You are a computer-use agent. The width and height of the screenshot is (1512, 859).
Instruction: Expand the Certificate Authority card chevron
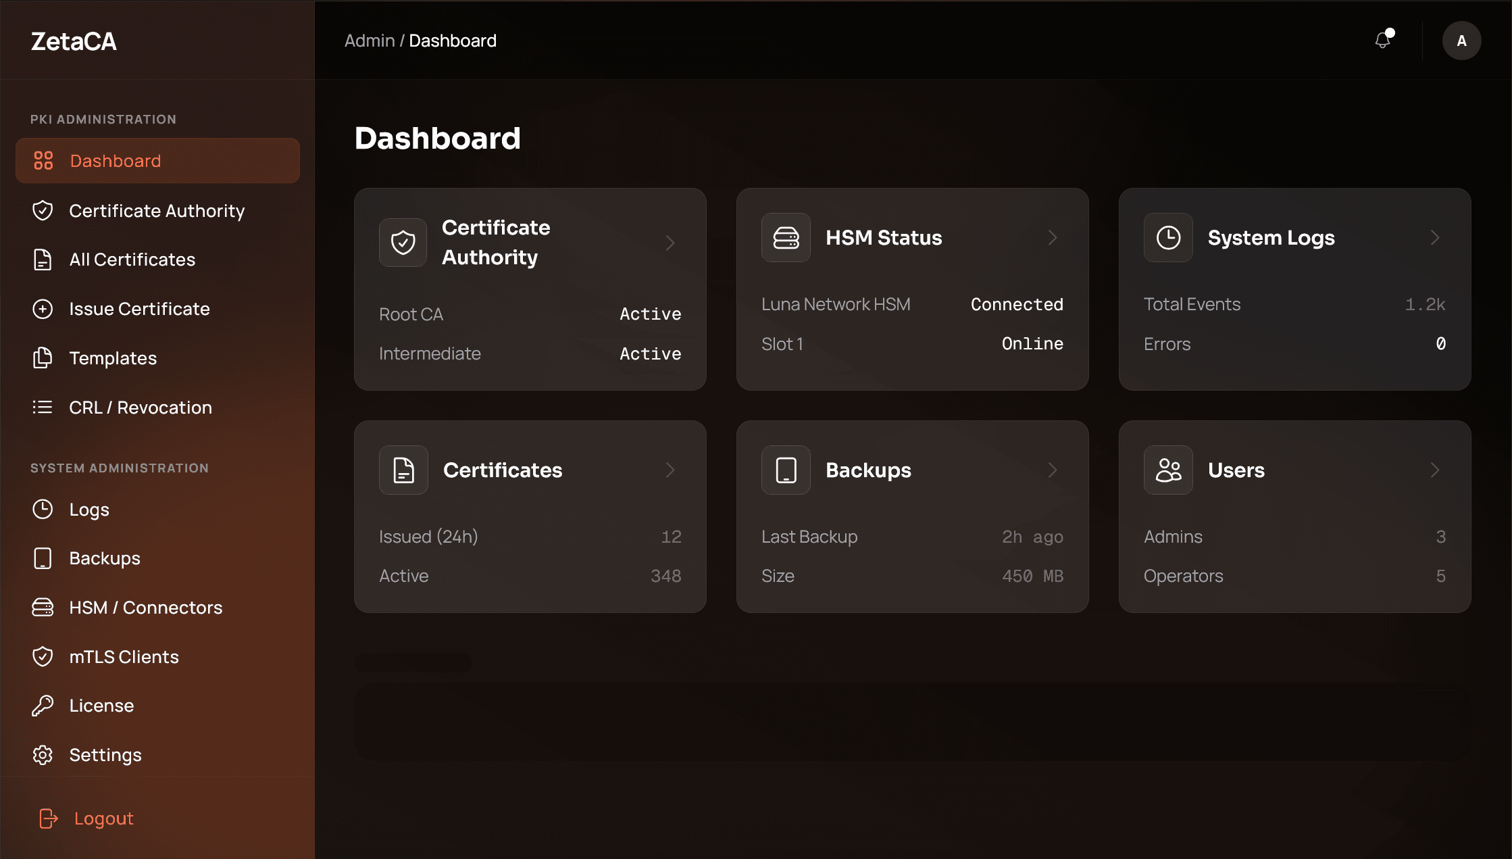[670, 243]
